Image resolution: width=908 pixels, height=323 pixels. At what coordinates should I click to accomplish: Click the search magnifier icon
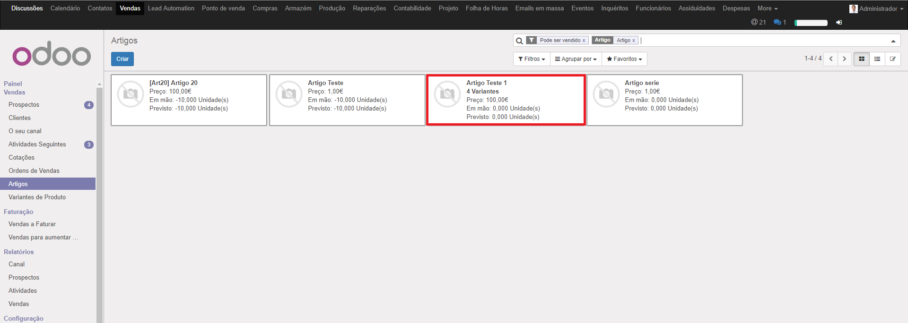coord(519,41)
